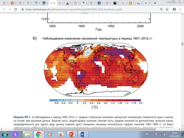Go back to the previous page

point(4,9)
